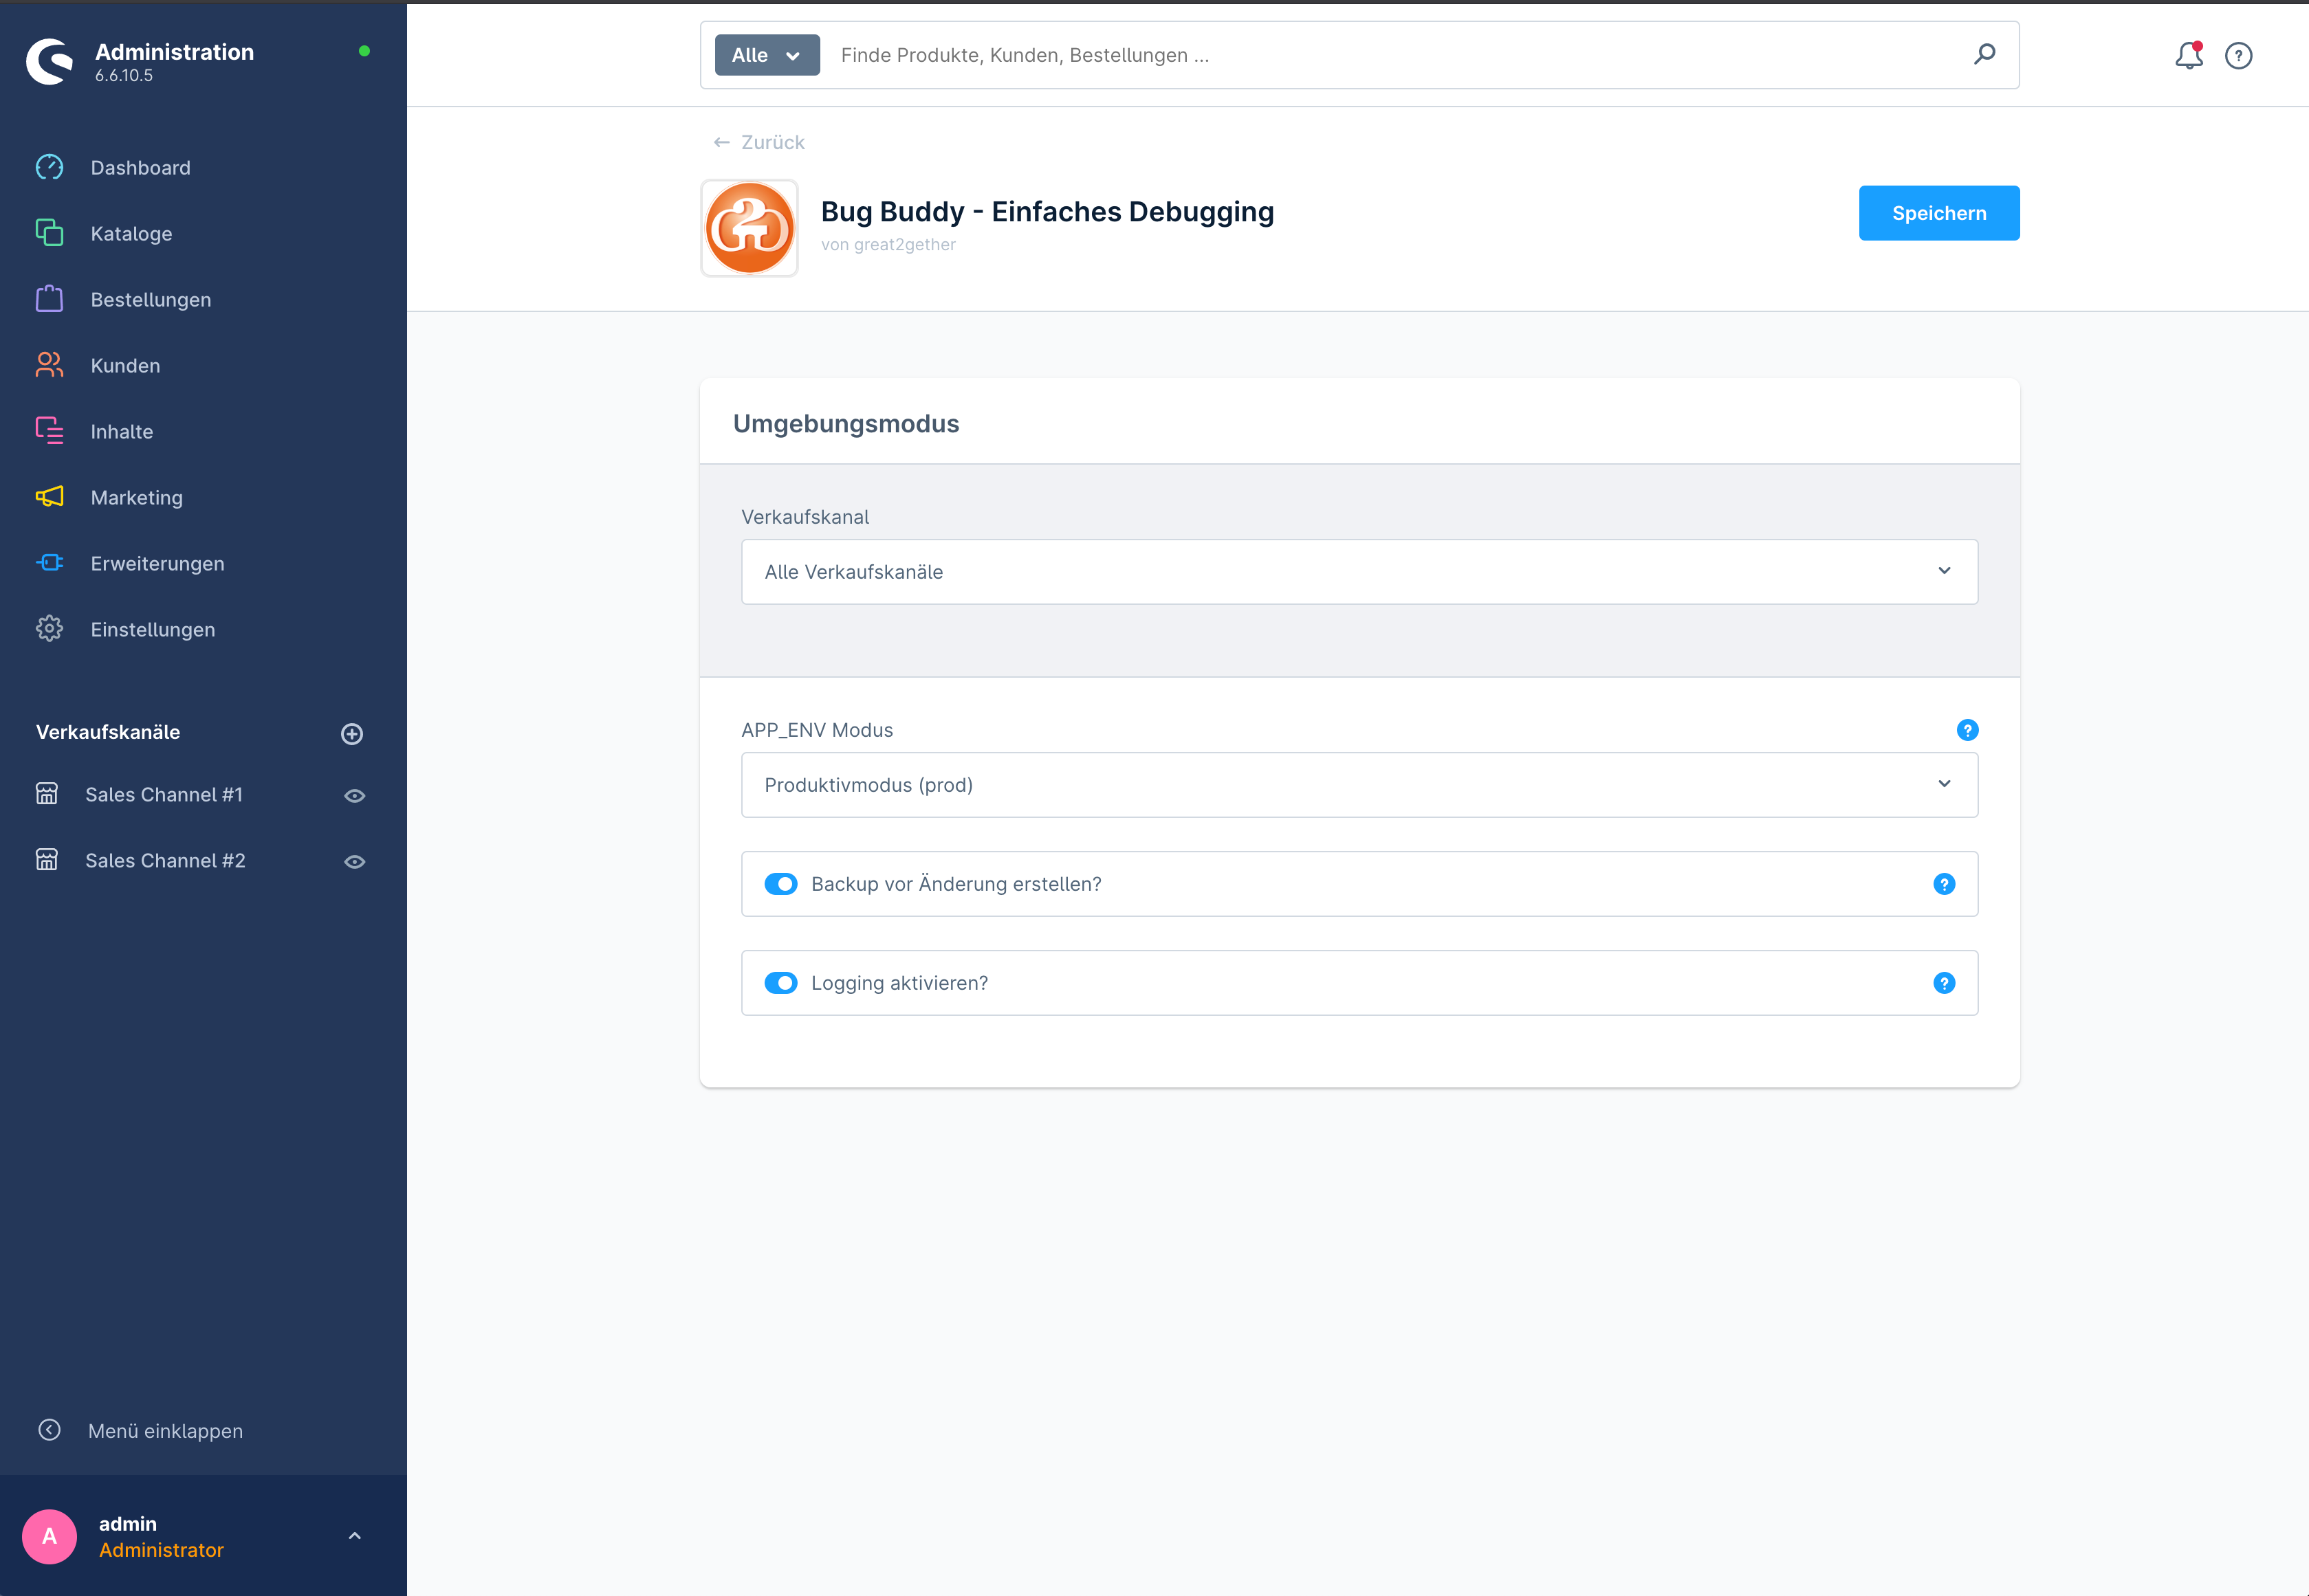Open the Inhalte menu item
Viewport: 2309px width, 1596px height.
pyautogui.click(x=122, y=432)
